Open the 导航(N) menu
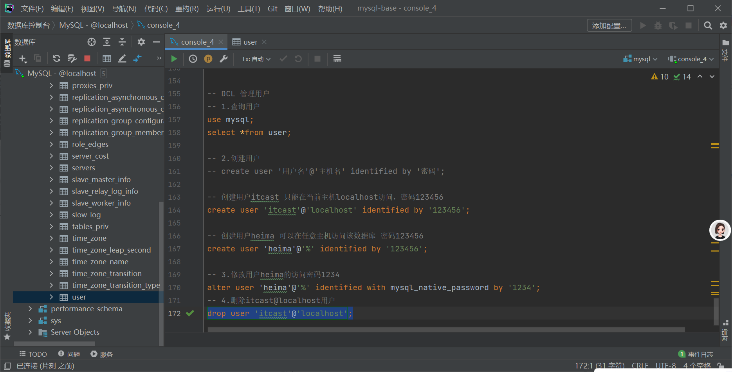The image size is (732, 372). click(124, 9)
